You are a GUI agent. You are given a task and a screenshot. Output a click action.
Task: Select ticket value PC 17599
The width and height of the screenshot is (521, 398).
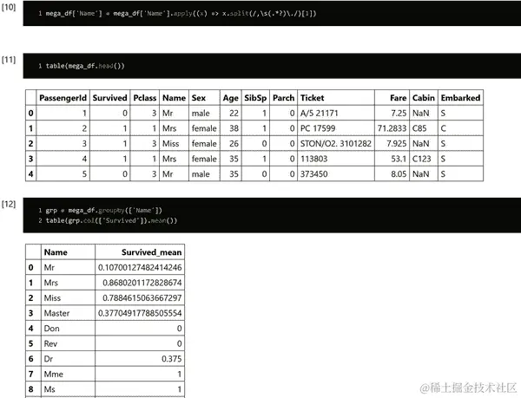point(318,128)
